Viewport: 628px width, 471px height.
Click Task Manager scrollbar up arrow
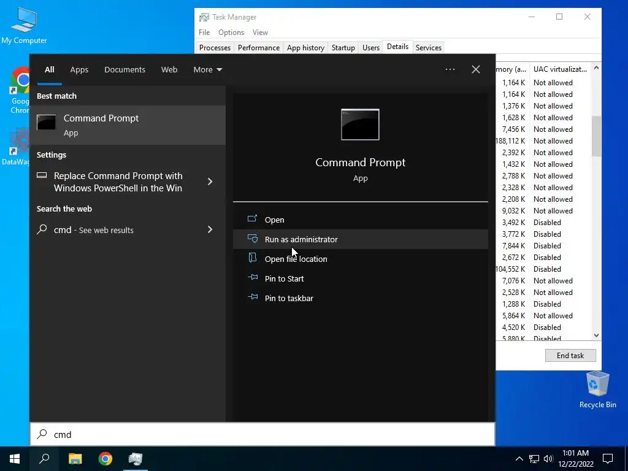(596, 68)
